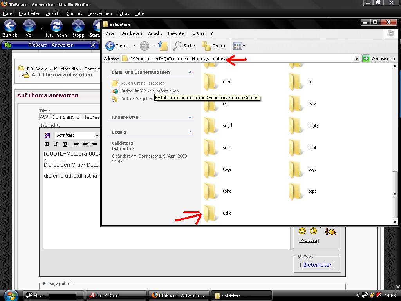This screenshot has height=301, width=401.
Task: Click Firefox Vor forward button
Action: [x=29, y=29]
